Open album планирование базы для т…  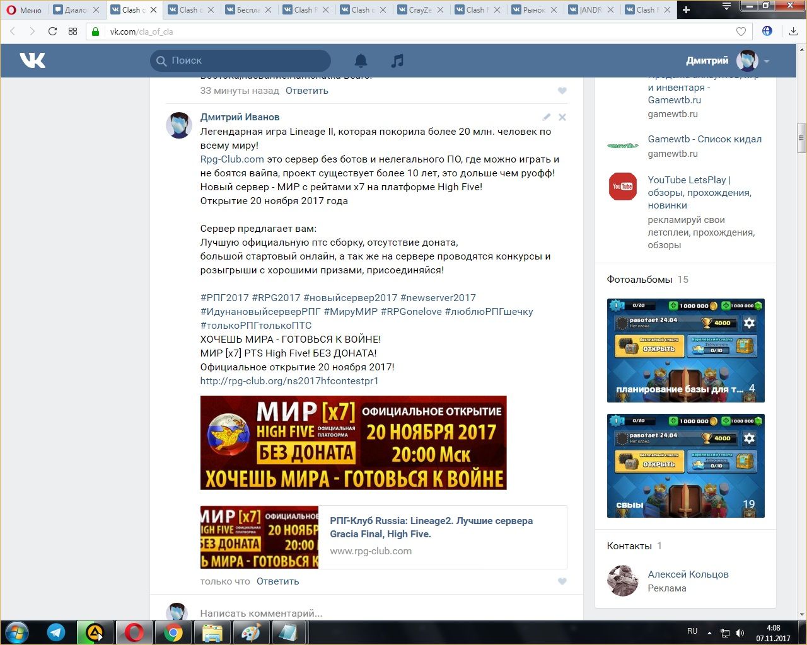[686, 350]
